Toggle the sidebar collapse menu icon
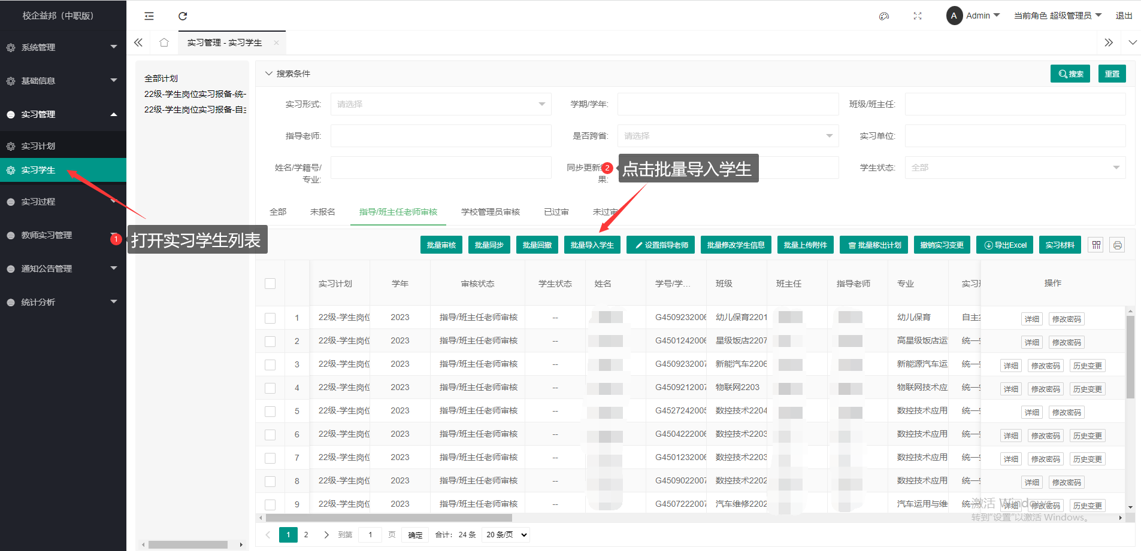 click(x=149, y=16)
